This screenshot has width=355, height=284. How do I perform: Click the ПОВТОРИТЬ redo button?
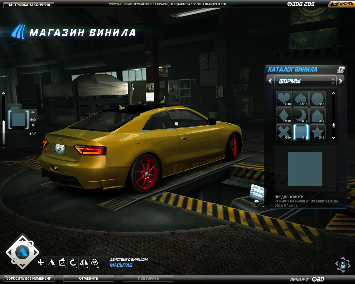click(149, 278)
